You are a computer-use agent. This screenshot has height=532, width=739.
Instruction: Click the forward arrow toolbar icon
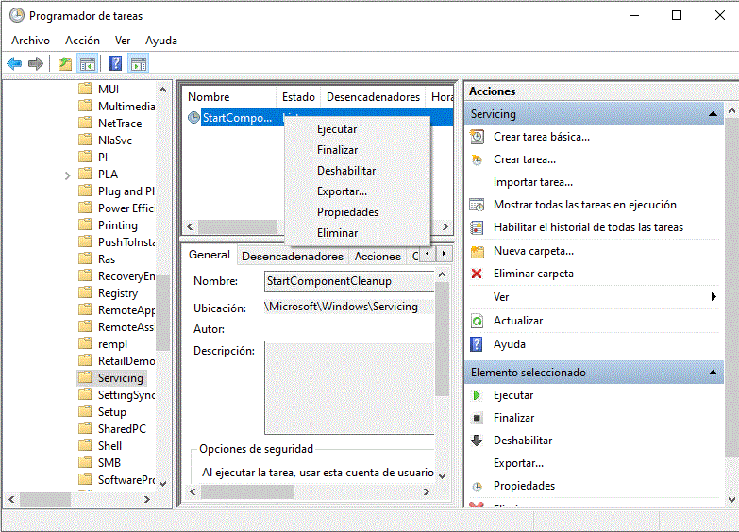[x=36, y=64]
